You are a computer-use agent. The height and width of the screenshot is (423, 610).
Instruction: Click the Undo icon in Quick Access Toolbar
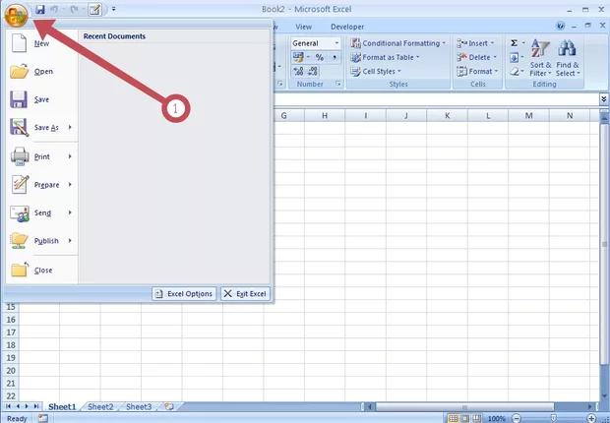click(54, 9)
